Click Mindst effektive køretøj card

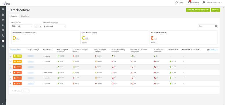click(184, 37)
